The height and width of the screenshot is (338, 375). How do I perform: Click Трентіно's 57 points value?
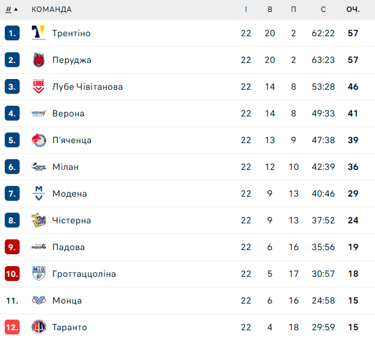(353, 33)
